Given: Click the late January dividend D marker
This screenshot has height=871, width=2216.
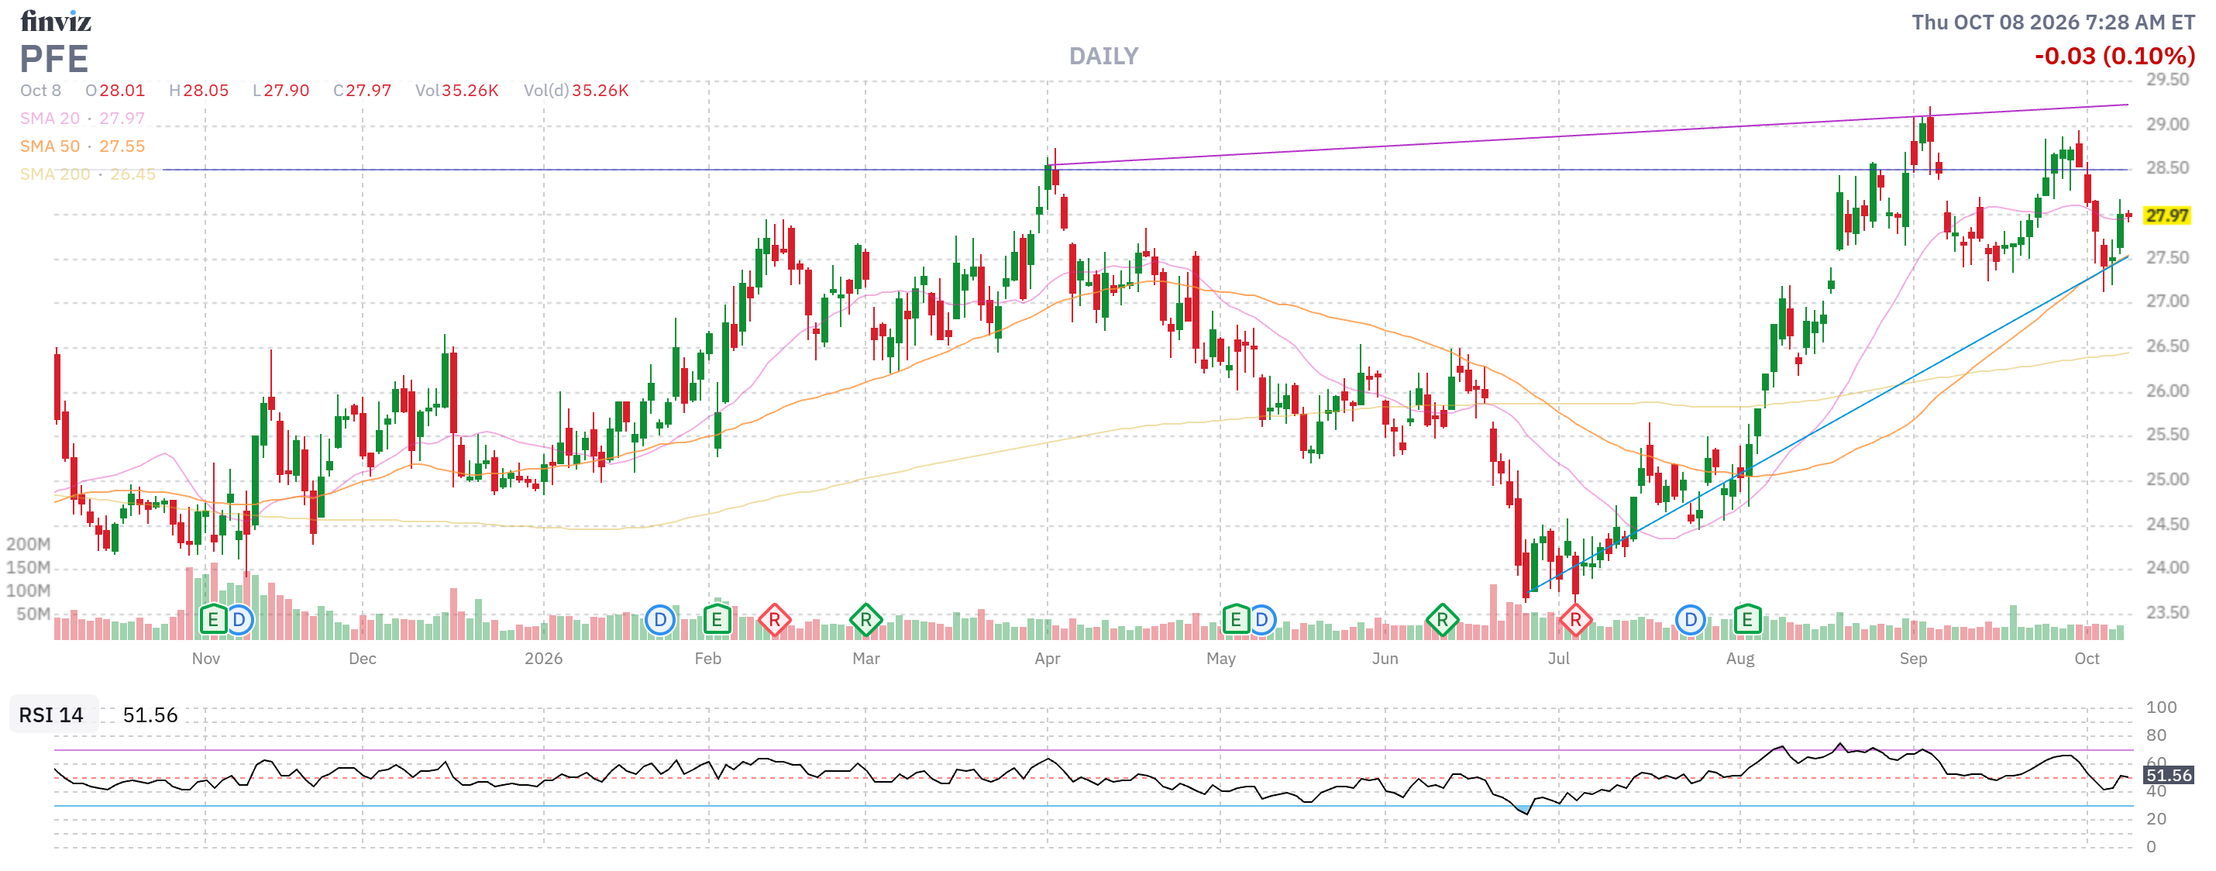Looking at the screenshot, I should pos(660,620).
